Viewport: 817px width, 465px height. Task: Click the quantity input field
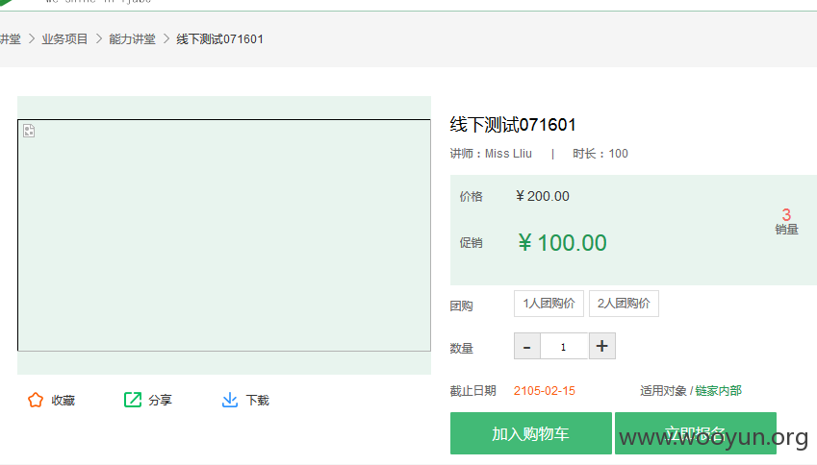(x=564, y=346)
